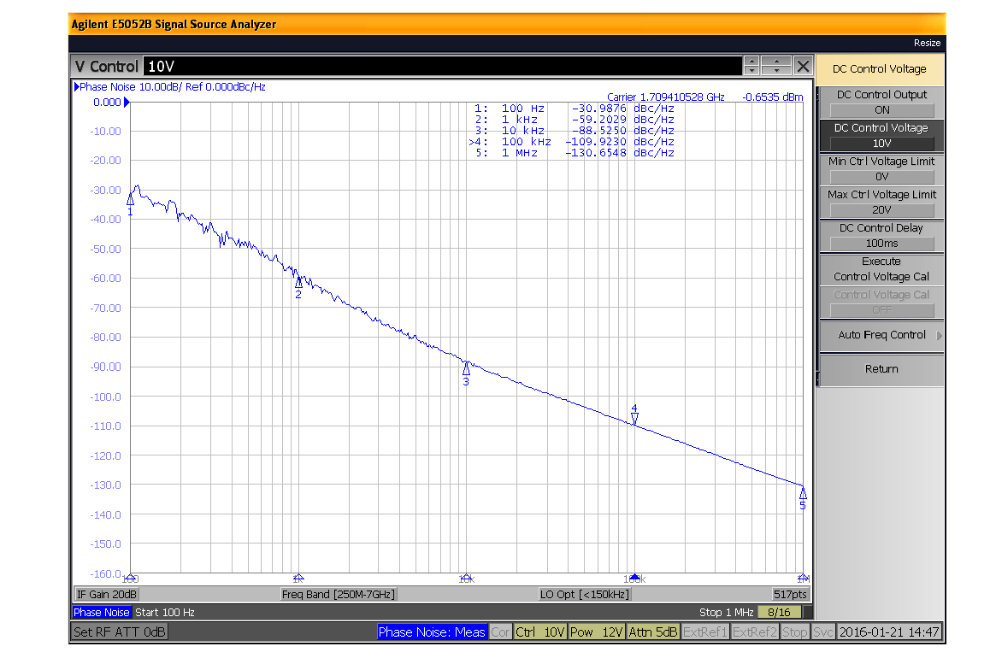Select the Phase Noise tab at bottom left
The height and width of the screenshot is (664, 996).
102,612
